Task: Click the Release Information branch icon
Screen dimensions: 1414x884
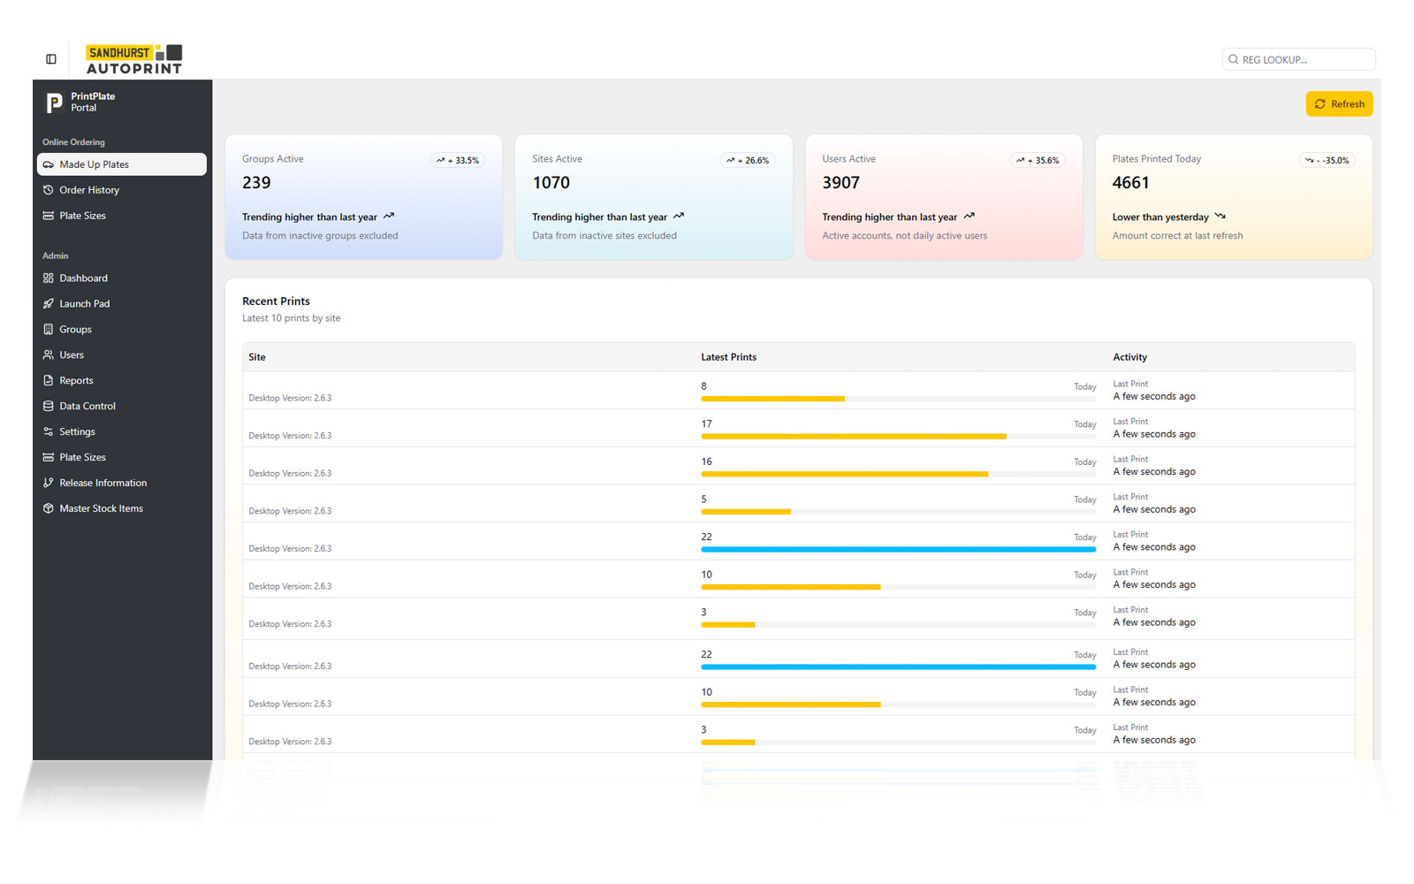Action: pos(49,484)
